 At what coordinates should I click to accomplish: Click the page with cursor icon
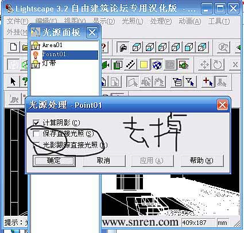pyautogui.click(x=115, y=82)
